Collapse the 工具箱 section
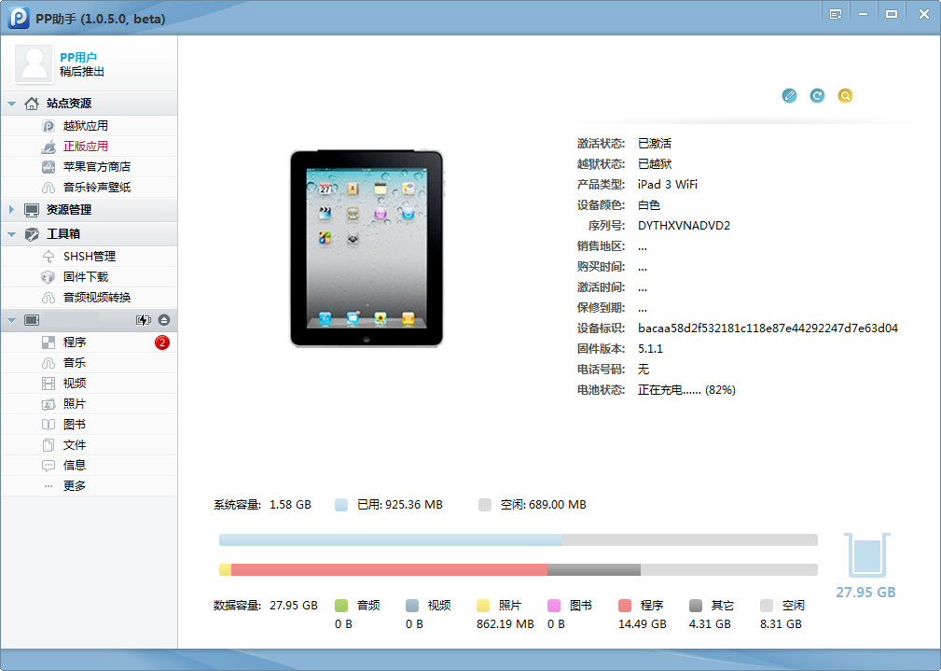The width and height of the screenshot is (941, 671). pos(11,234)
